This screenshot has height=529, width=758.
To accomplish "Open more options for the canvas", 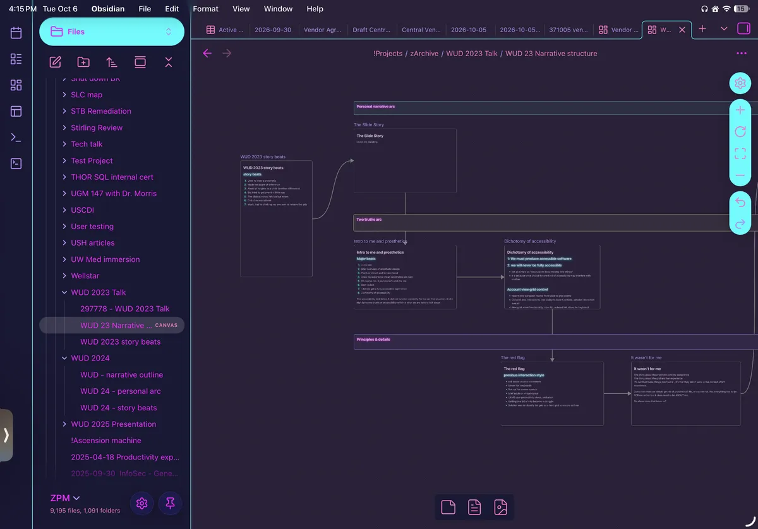I will pyautogui.click(x=742, y=54).
